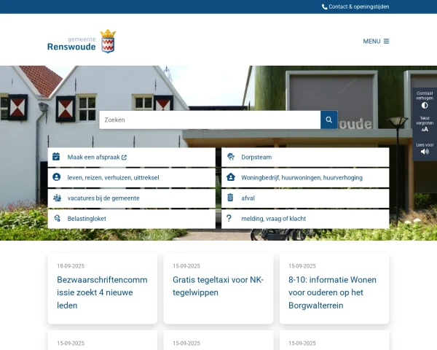Image resolution: width=437 pixels, height=350 pixels.
Task: Open Contact & openingstijden link
Action: coord(358,7)
